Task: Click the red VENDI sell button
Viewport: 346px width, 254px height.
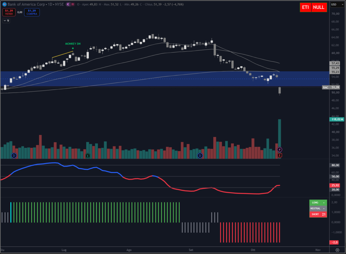Action: pyautogui.click(x=9, y=12)
